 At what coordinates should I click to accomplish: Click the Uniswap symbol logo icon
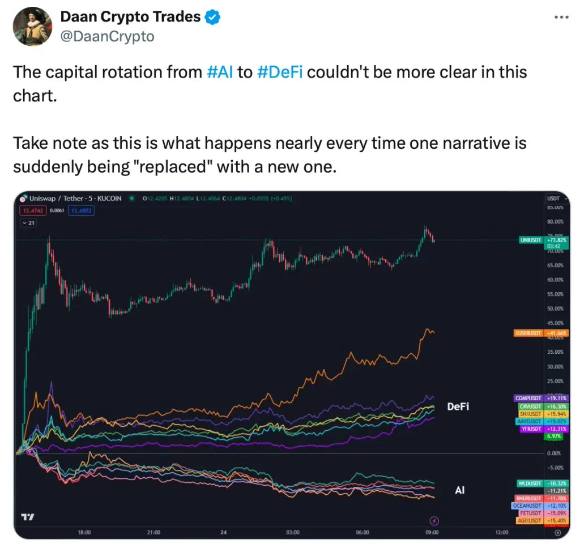tap(23, 199)
